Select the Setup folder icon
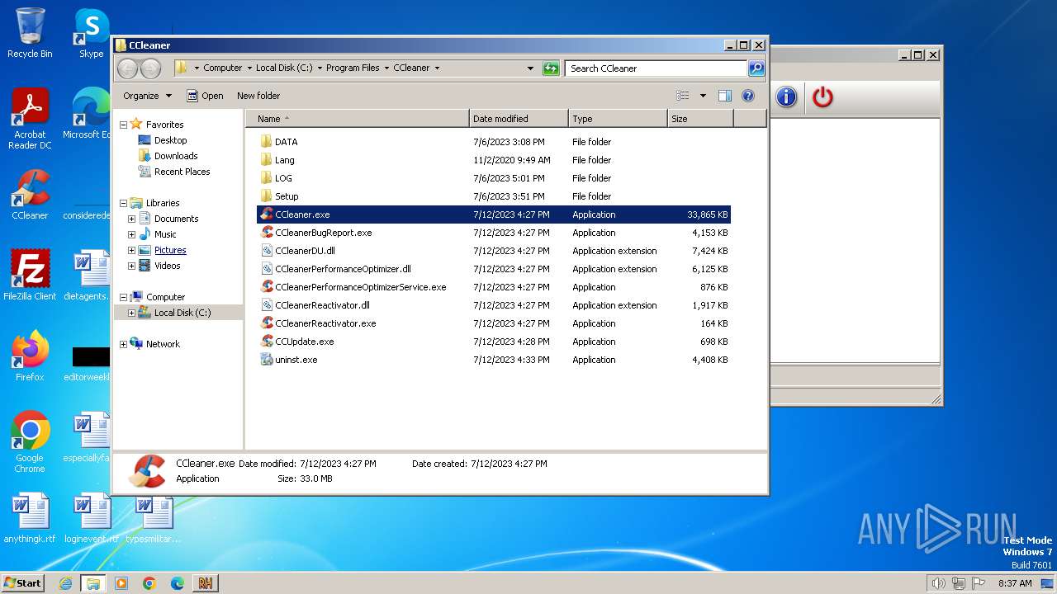This screenshot has width=1057, height=594. pyautogui.click(x=266, y=196)
